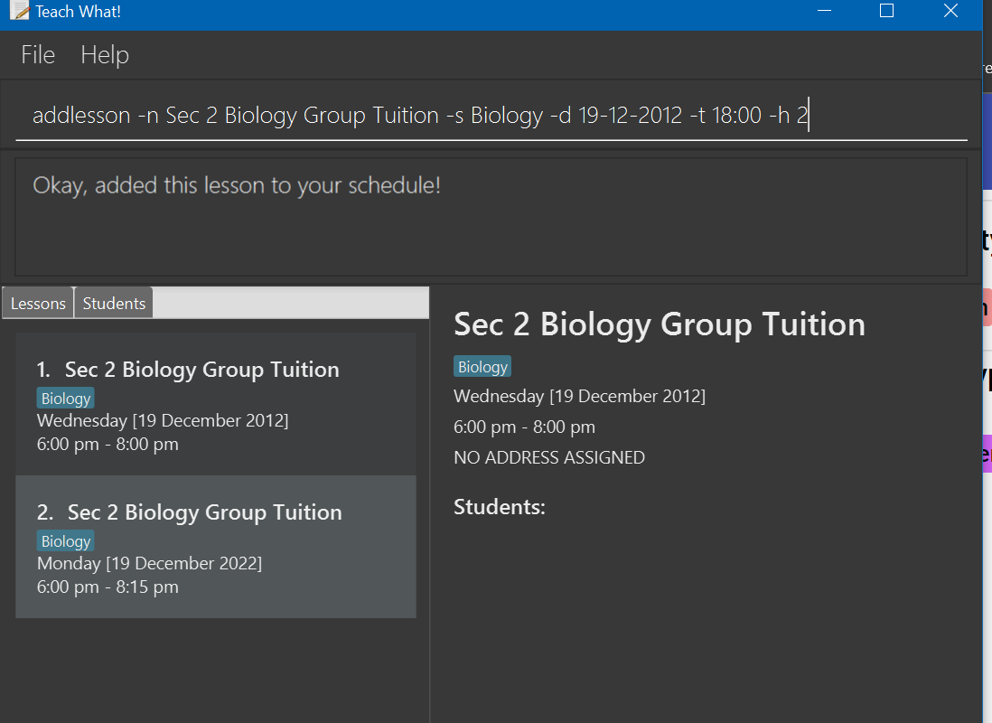Image resolution: width=992 pixels, height=723 pixels.
Task: Click the Teach What! app icon in title bar
Action: click(x=20, y=11)
